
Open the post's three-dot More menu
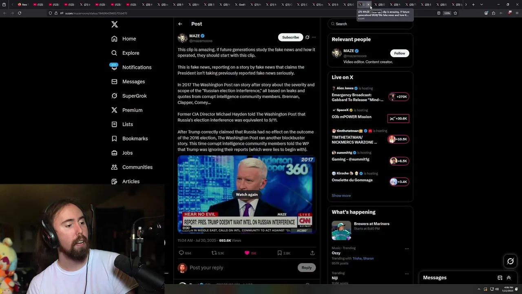[x=314, y=37]
